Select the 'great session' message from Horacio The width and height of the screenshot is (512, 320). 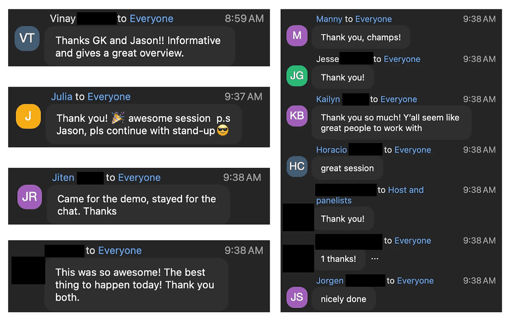347,168
